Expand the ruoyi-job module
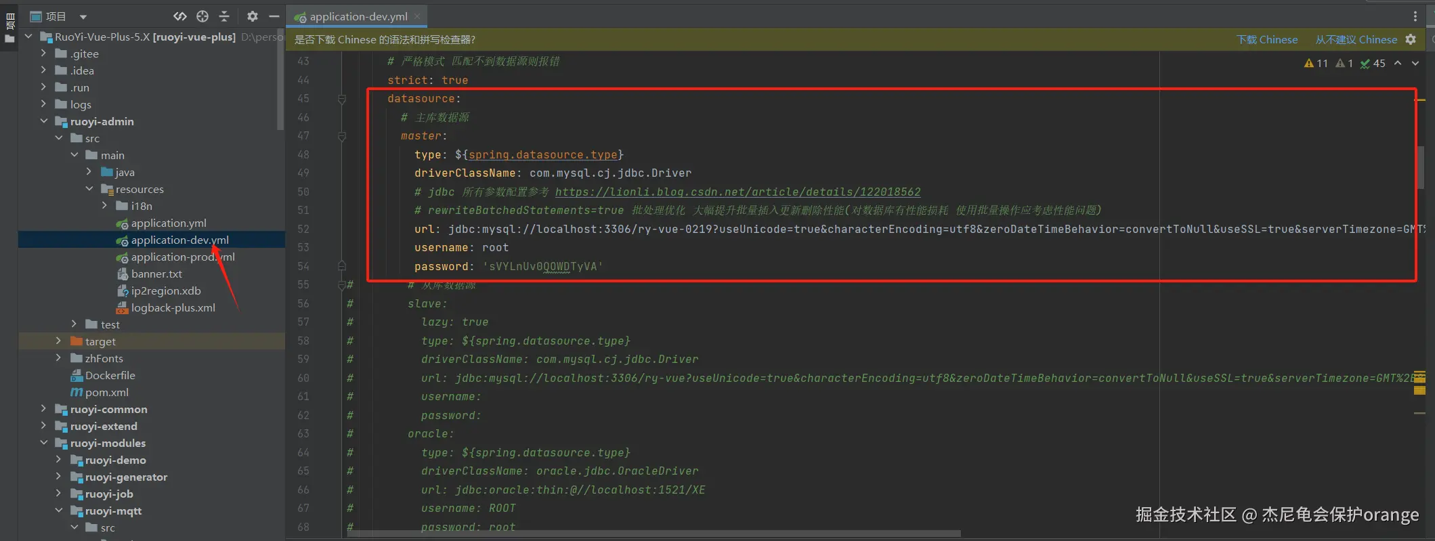Screen dimensions: 1435x541 59,494
